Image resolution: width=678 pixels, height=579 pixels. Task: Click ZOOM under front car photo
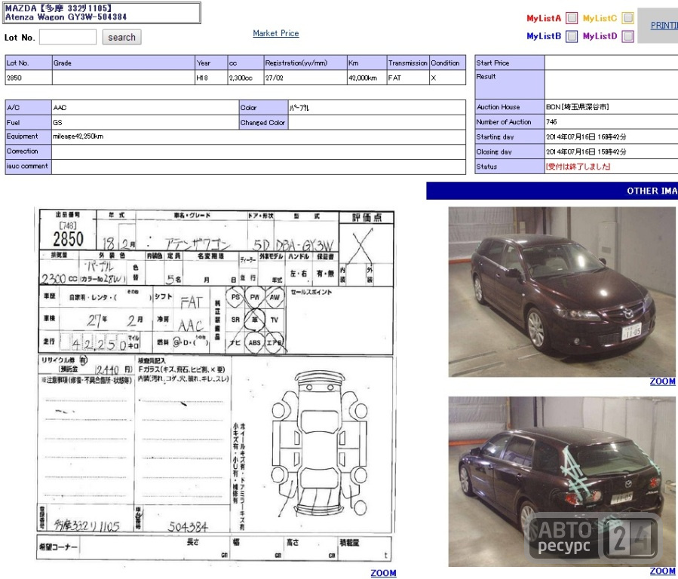(662, 381)
